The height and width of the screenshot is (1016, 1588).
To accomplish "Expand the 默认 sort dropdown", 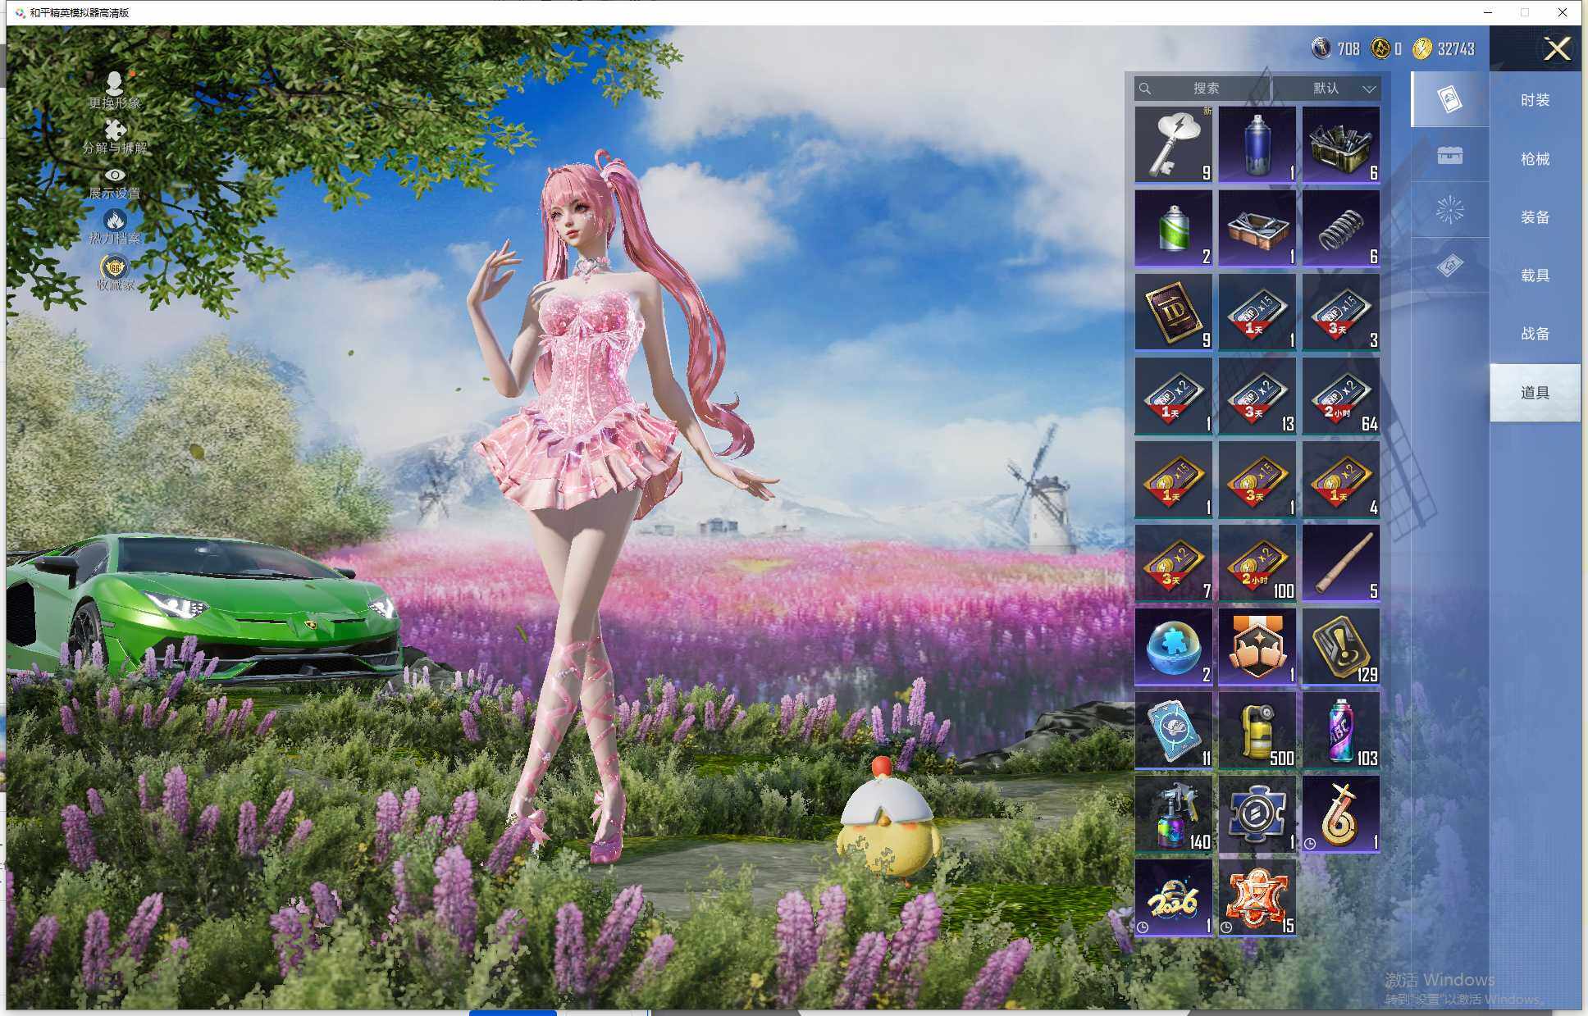I will coord(1341,89).
